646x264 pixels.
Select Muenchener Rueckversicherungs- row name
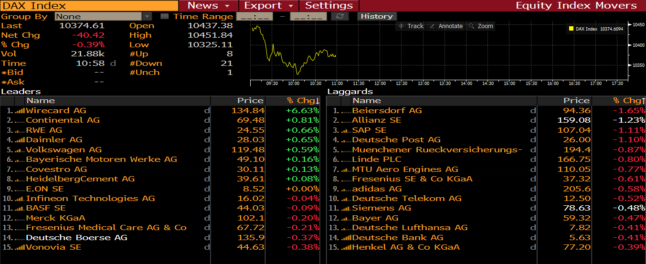click(x=437, y=150)
